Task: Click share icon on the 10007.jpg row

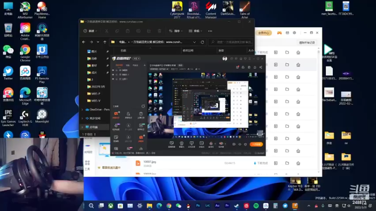Action: coord(298,163)
